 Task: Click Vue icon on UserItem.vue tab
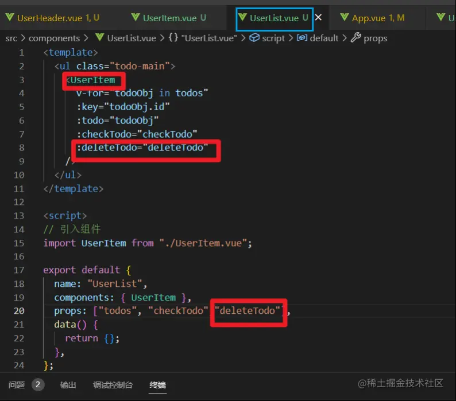[x=135, y=17]
